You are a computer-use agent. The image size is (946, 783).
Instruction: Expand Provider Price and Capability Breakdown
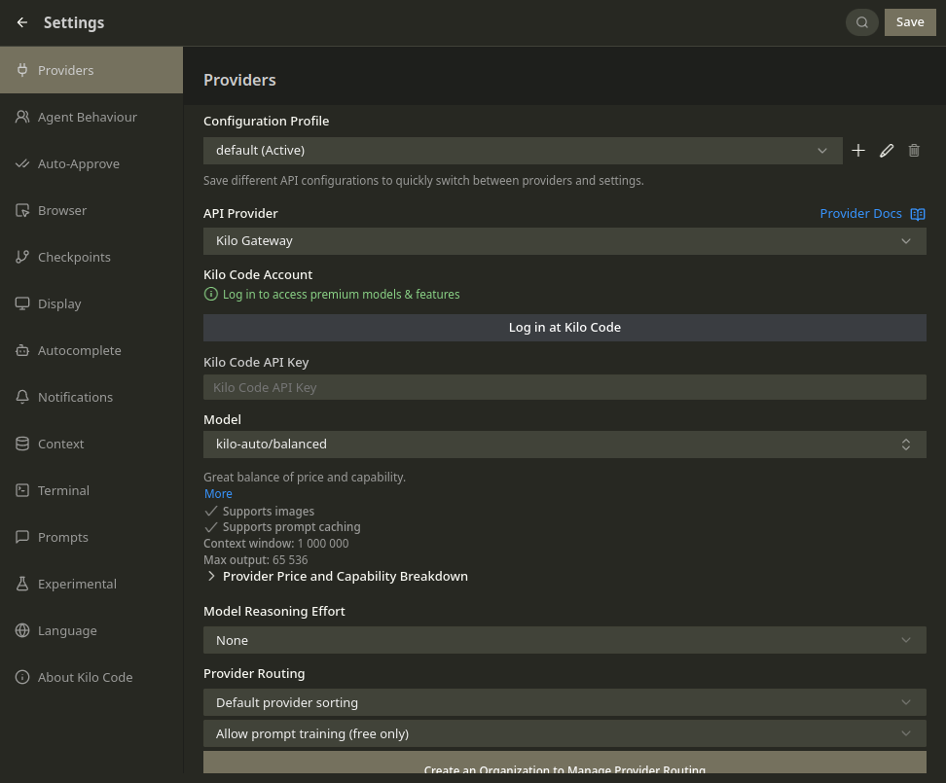[337, 576]
